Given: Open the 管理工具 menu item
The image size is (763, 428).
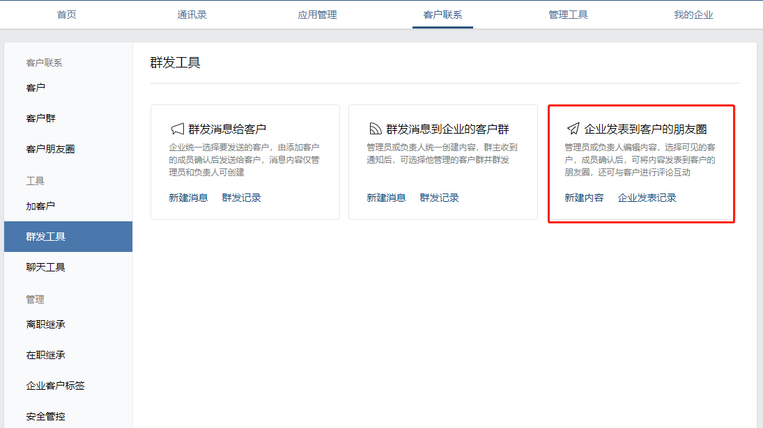Looking at the screenshot, I should coord(568,14).
